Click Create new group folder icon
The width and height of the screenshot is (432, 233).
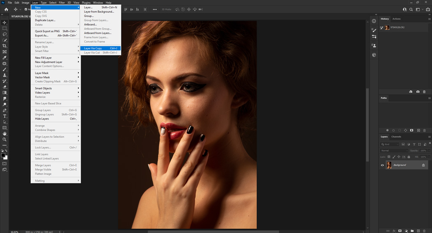[x=412, y=231]
